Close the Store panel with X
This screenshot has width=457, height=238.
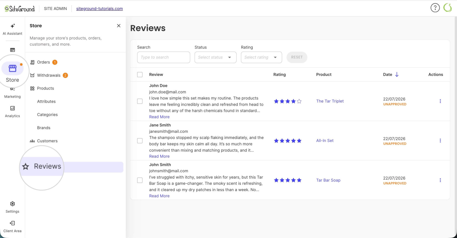click(119, 26)
